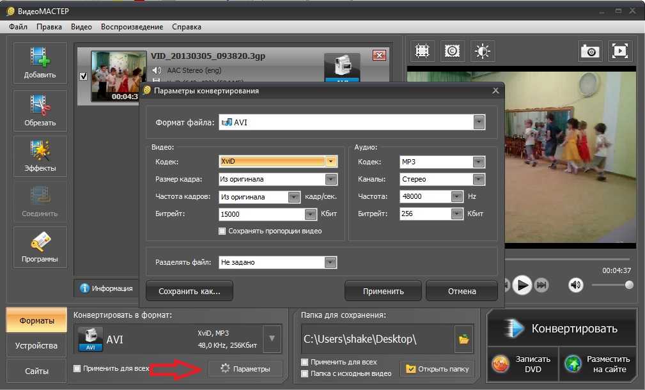
Task: Close the Параметры конвертирования dialog
Action: coord(495,91)
